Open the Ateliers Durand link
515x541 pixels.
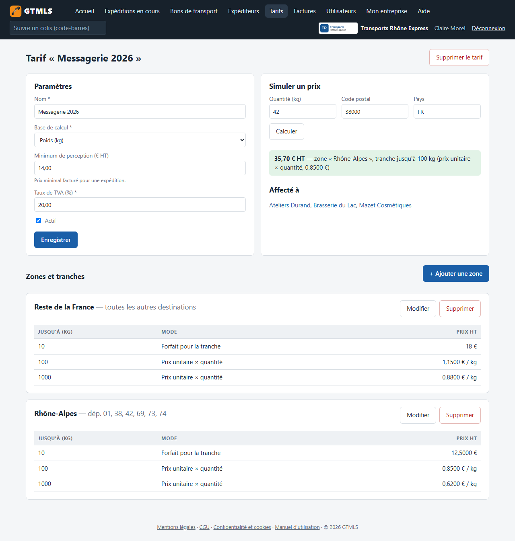point(290,205)
